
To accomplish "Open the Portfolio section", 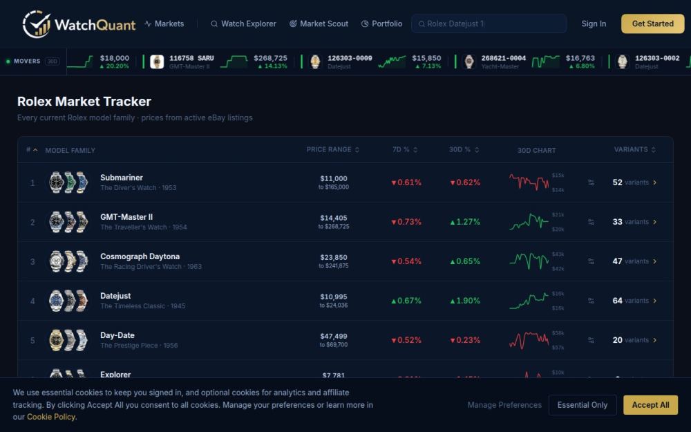I will [381, 24].
